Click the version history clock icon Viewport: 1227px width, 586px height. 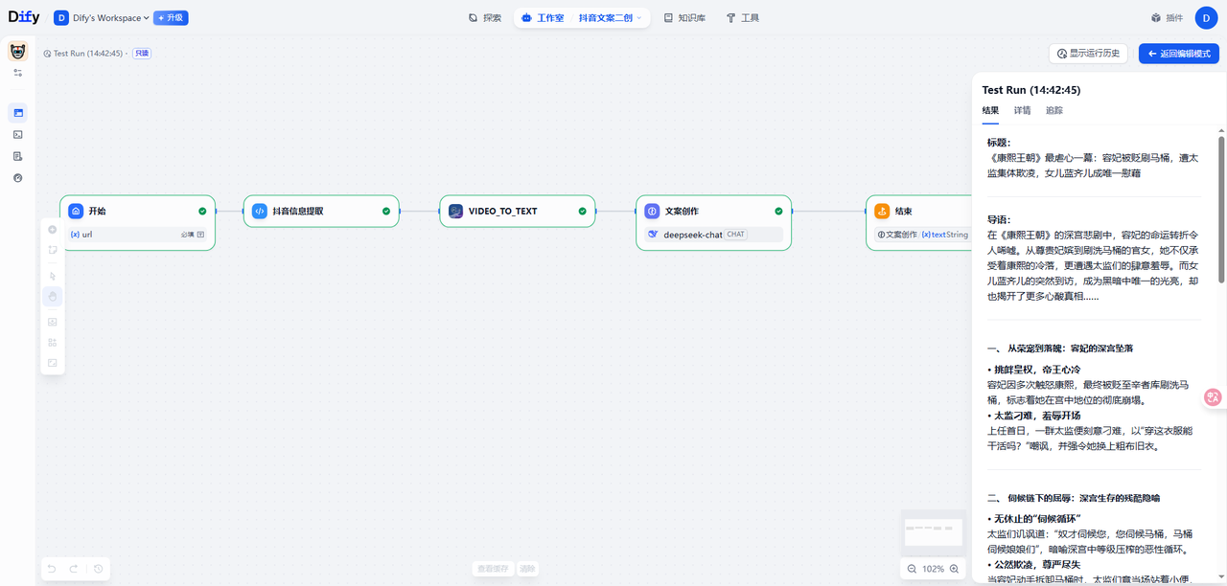[x=98, y=569]
